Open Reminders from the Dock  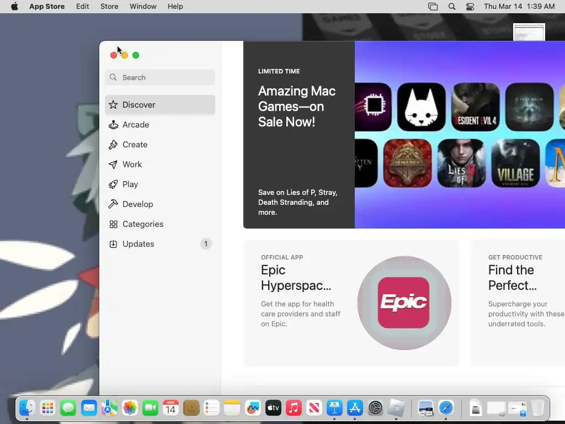(212, 408)
